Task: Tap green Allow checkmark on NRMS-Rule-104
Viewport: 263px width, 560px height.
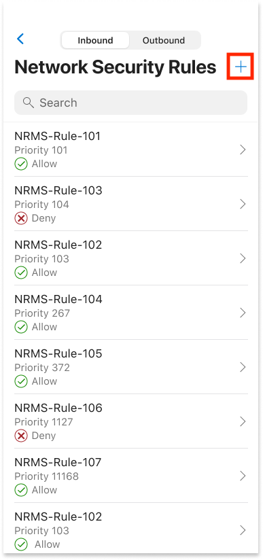Action: (21, 327)
